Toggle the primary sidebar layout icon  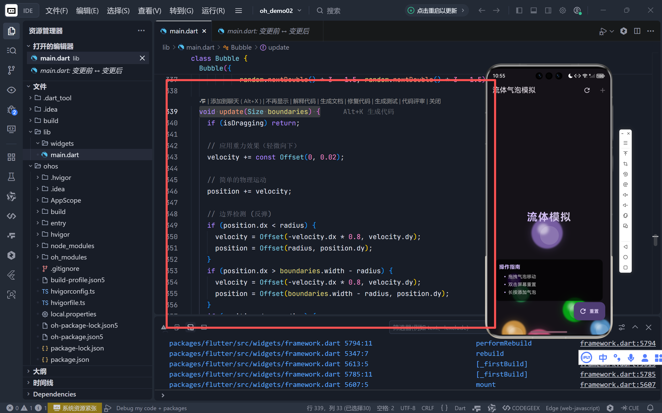coord(519,11)
